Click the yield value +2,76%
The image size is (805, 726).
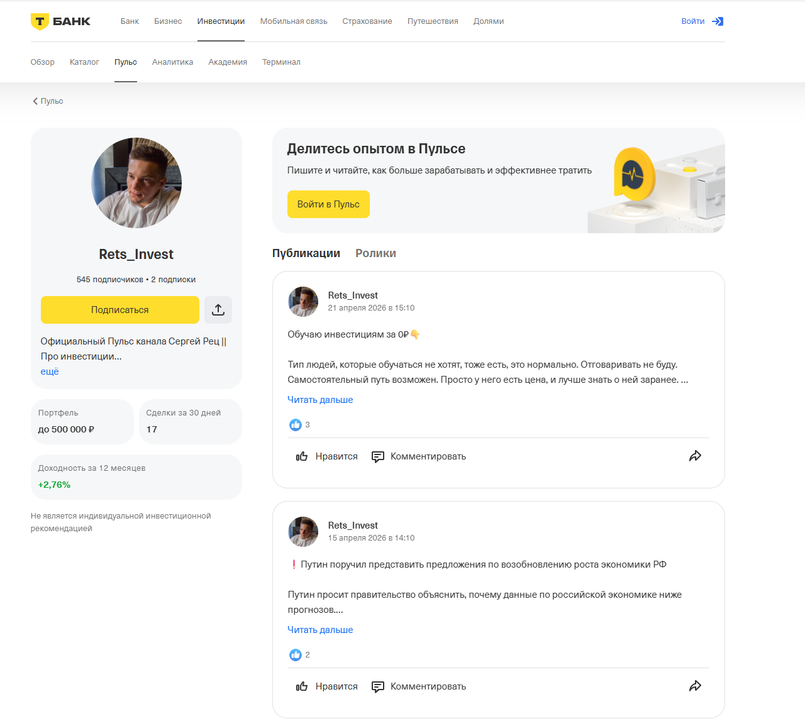54,485
